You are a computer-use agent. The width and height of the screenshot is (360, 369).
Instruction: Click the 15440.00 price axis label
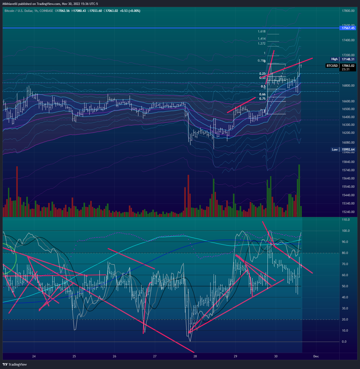click(x=348, y=195)
